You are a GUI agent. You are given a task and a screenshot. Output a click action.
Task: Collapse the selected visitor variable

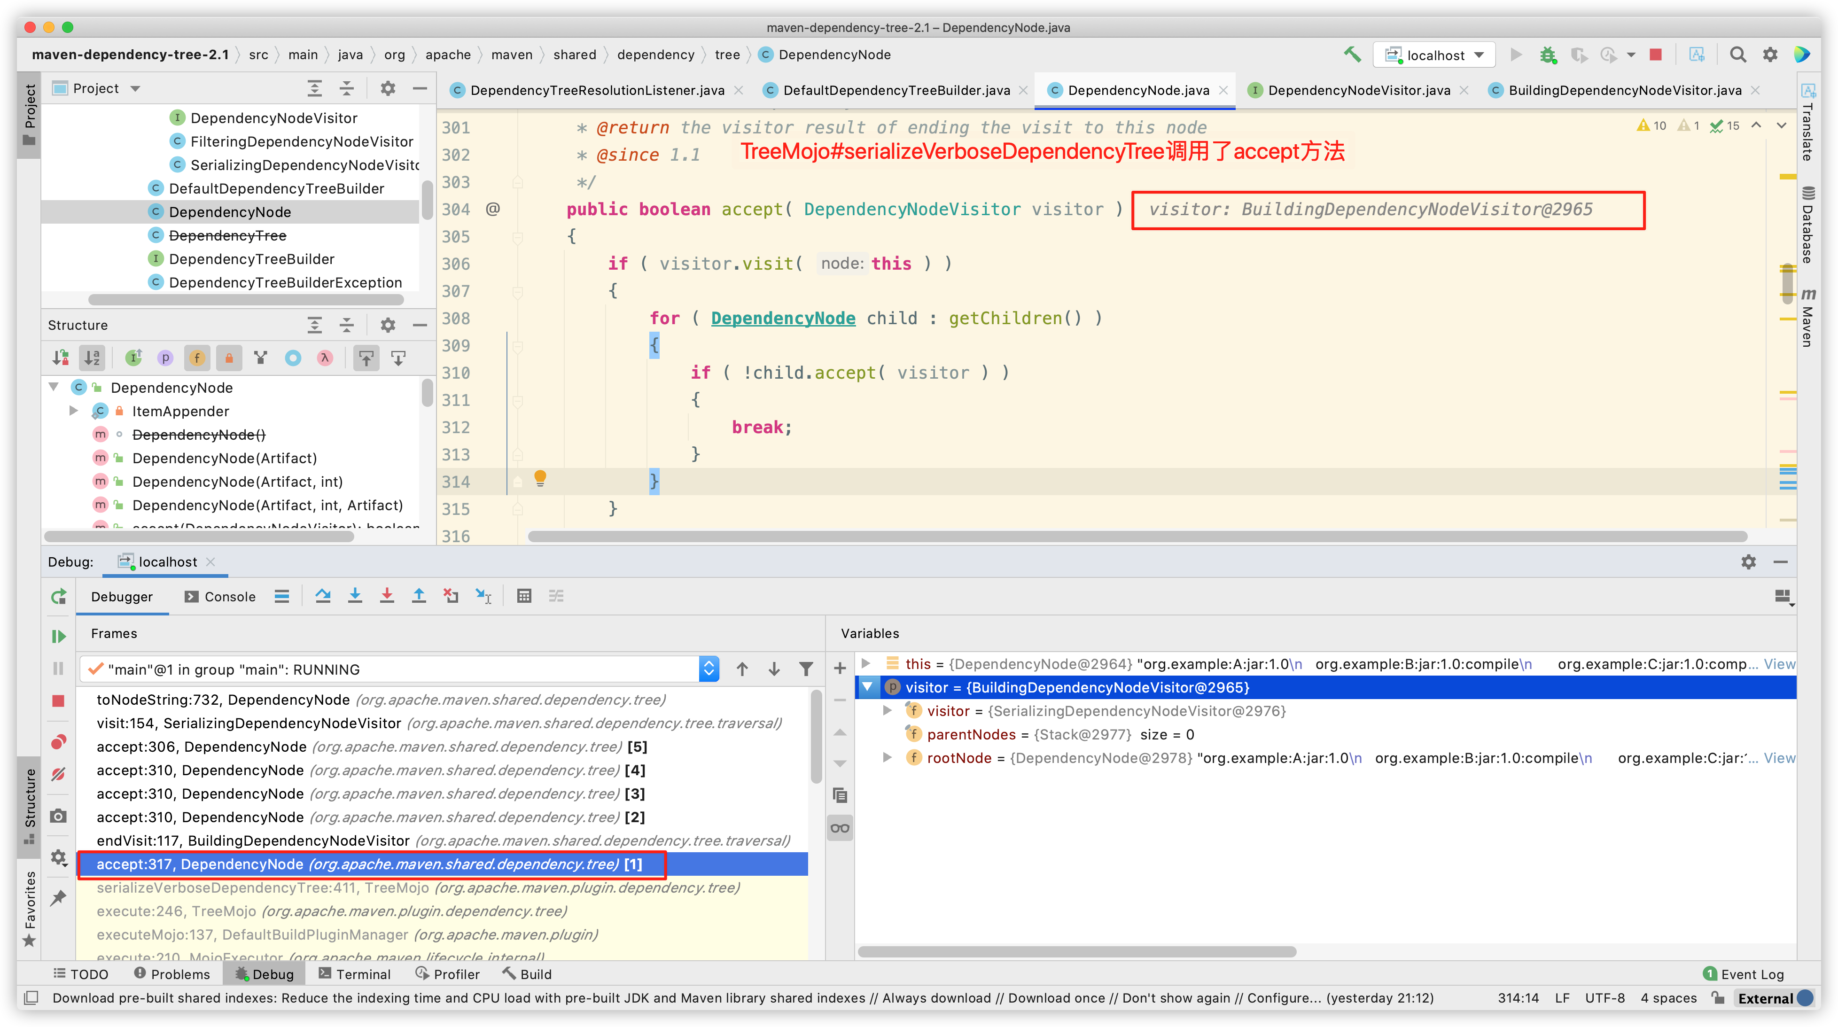868,687
